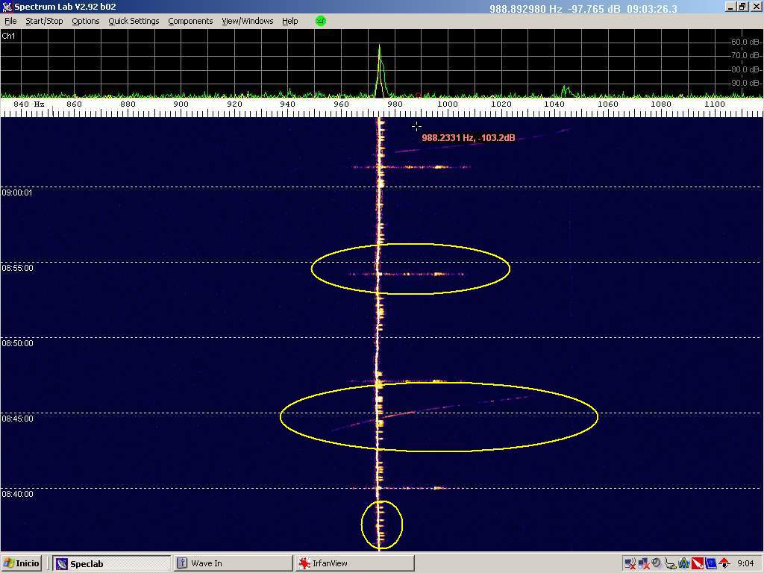Click the volume speaker tray icon
This screenshot has height=573, width=764.
[657, 563]
